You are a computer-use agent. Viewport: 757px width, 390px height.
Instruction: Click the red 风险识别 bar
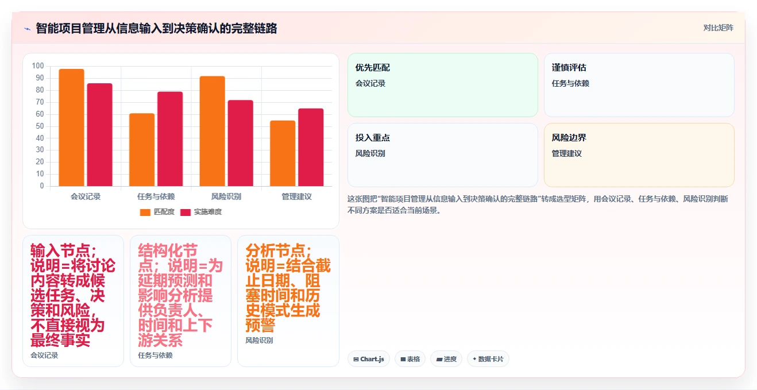(x=240, y=143)
